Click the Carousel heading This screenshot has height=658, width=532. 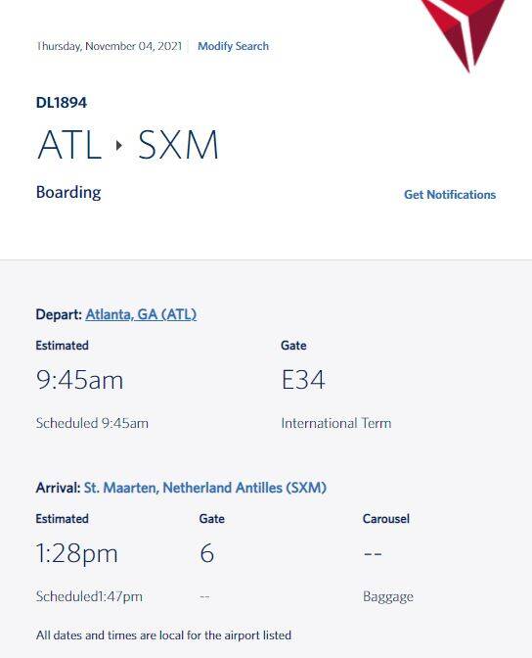click(386, 519)
